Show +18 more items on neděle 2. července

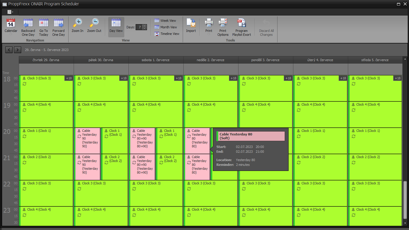click(x=233, y=78)
